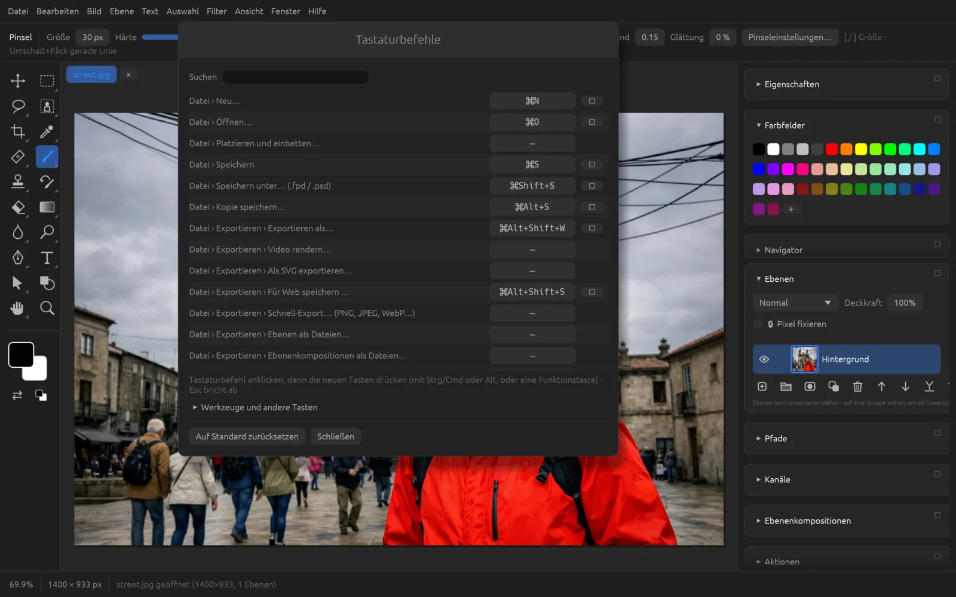Enable the Pixel fixieren option
Image resolution: width=956 pixels, height=597 pixels.
coord(758,324)
